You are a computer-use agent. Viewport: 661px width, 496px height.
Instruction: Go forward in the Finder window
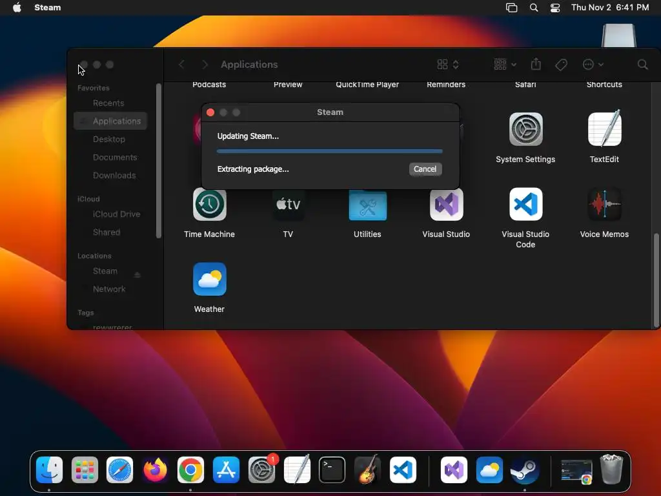point(205,65)
